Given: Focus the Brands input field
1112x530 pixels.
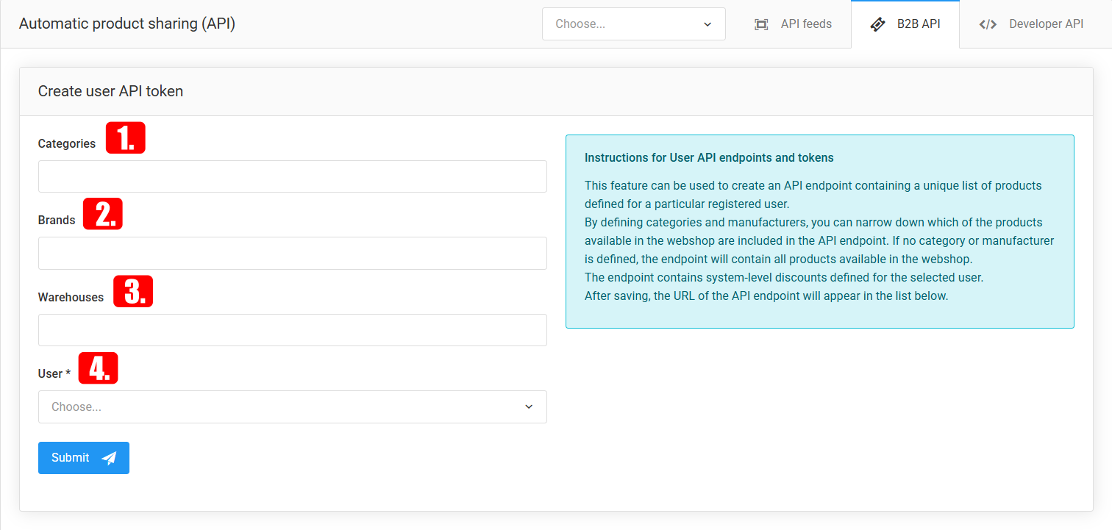Looking at the screenshot, I should (293, 253).
